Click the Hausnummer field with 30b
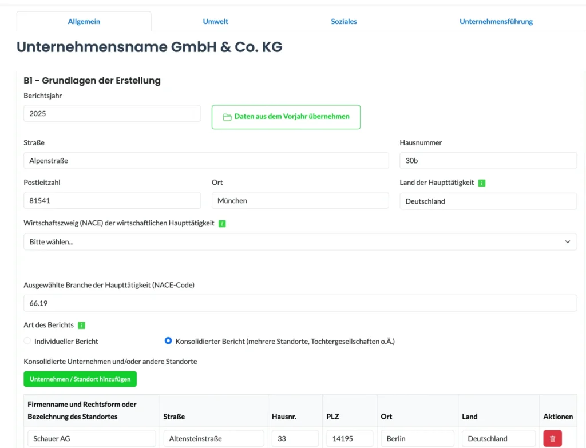The height and width of the screenshot is (448, 586). click(x=488, y=161)
